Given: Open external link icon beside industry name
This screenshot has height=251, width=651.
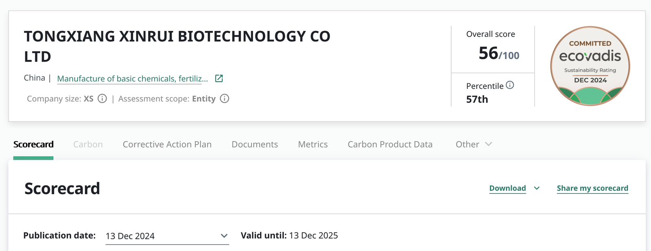Looking at the screenshot, I should [x=219, y=78].
